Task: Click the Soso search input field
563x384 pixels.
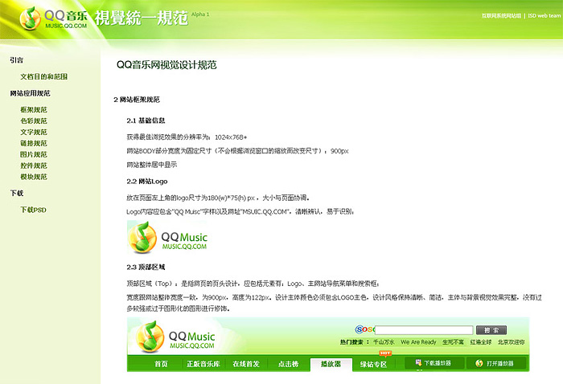Action: 424,329
